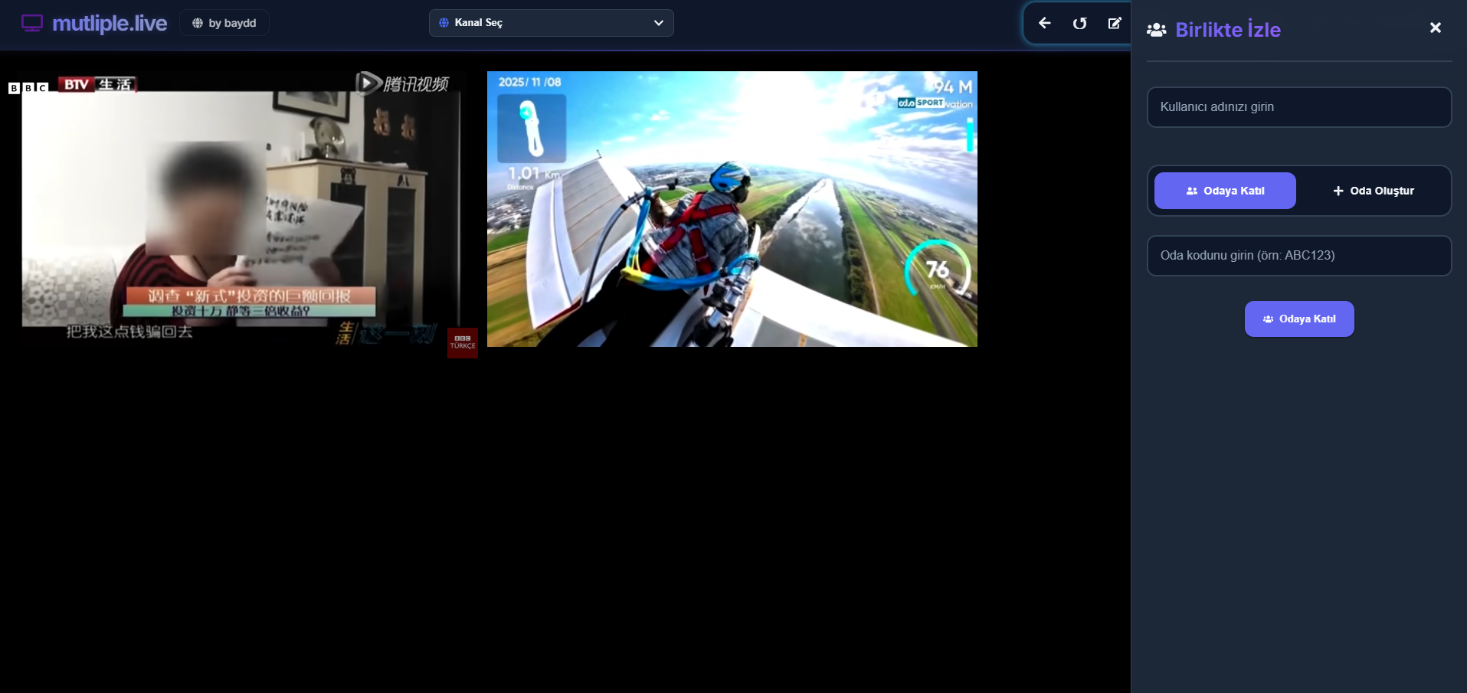Switch to the Odaya Katıl tab
The image size is (1467, 693).
1225,191
